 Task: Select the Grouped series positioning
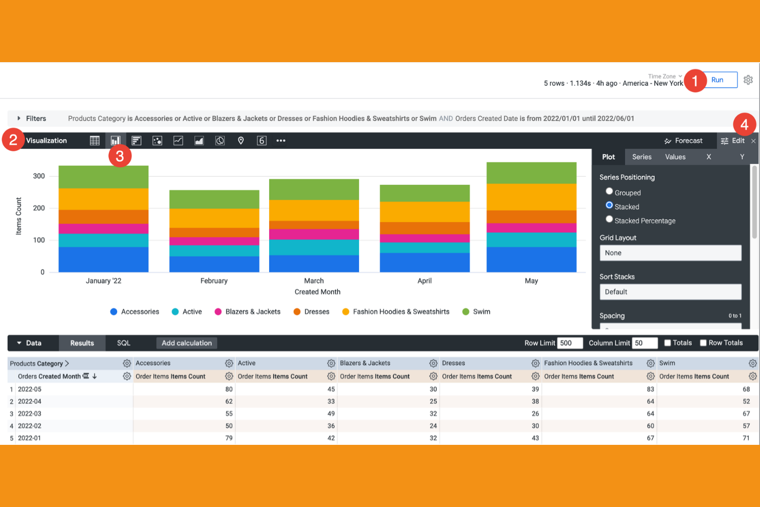click(x=609, y=191)
